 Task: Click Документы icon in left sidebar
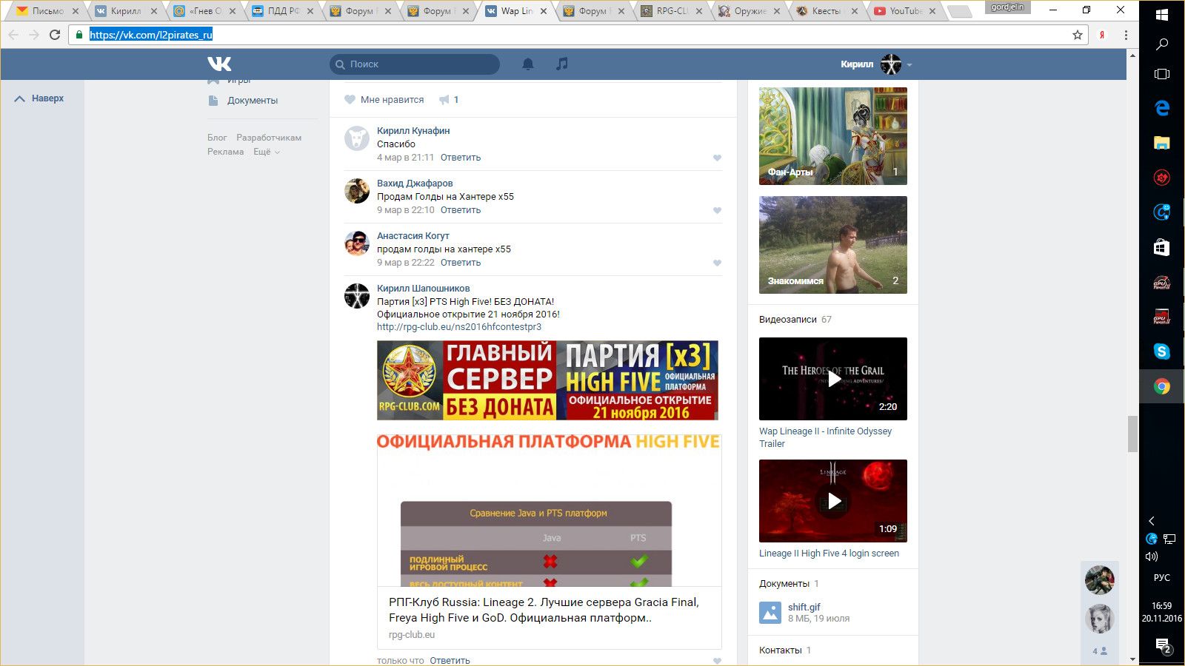coord(213,101)
